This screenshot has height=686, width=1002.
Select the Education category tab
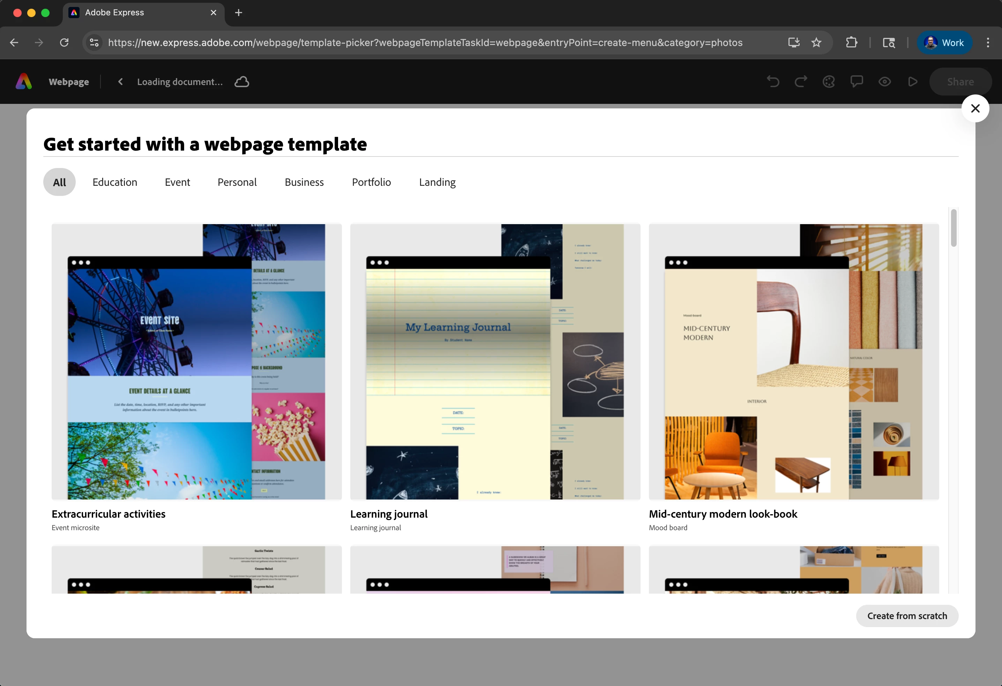[x=115, y=182]
